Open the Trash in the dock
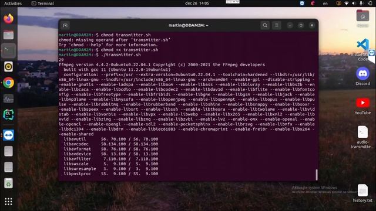This screenshot has width=376, height=211. click(x=9, y=183)
